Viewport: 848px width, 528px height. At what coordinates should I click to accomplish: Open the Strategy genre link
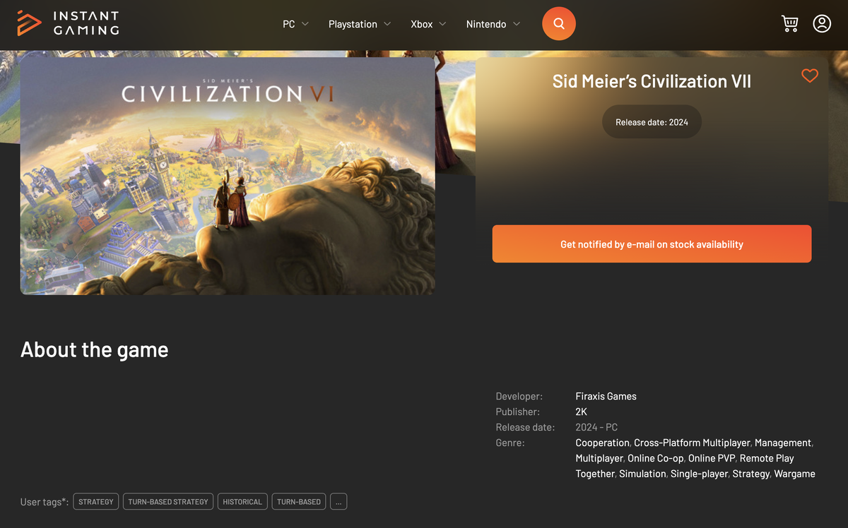(x=751, y=474)
